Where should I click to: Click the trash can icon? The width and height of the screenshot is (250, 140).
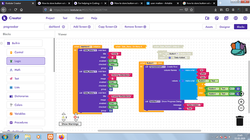(239, 121)
